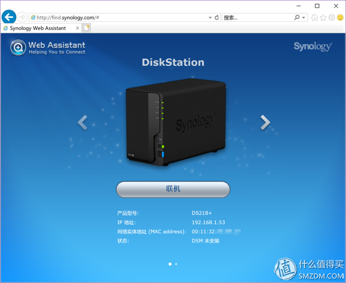Viewport: 346px width, 283px height.
Task: Click the DiskStation title heading
Action: tap(173, 62)
